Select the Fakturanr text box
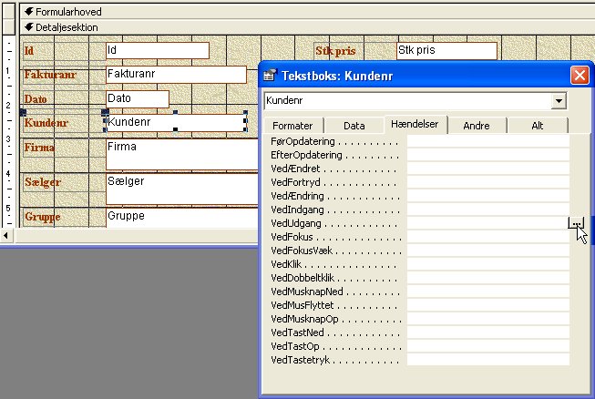This screenshot has height=399, width=595. pos(176,75)
